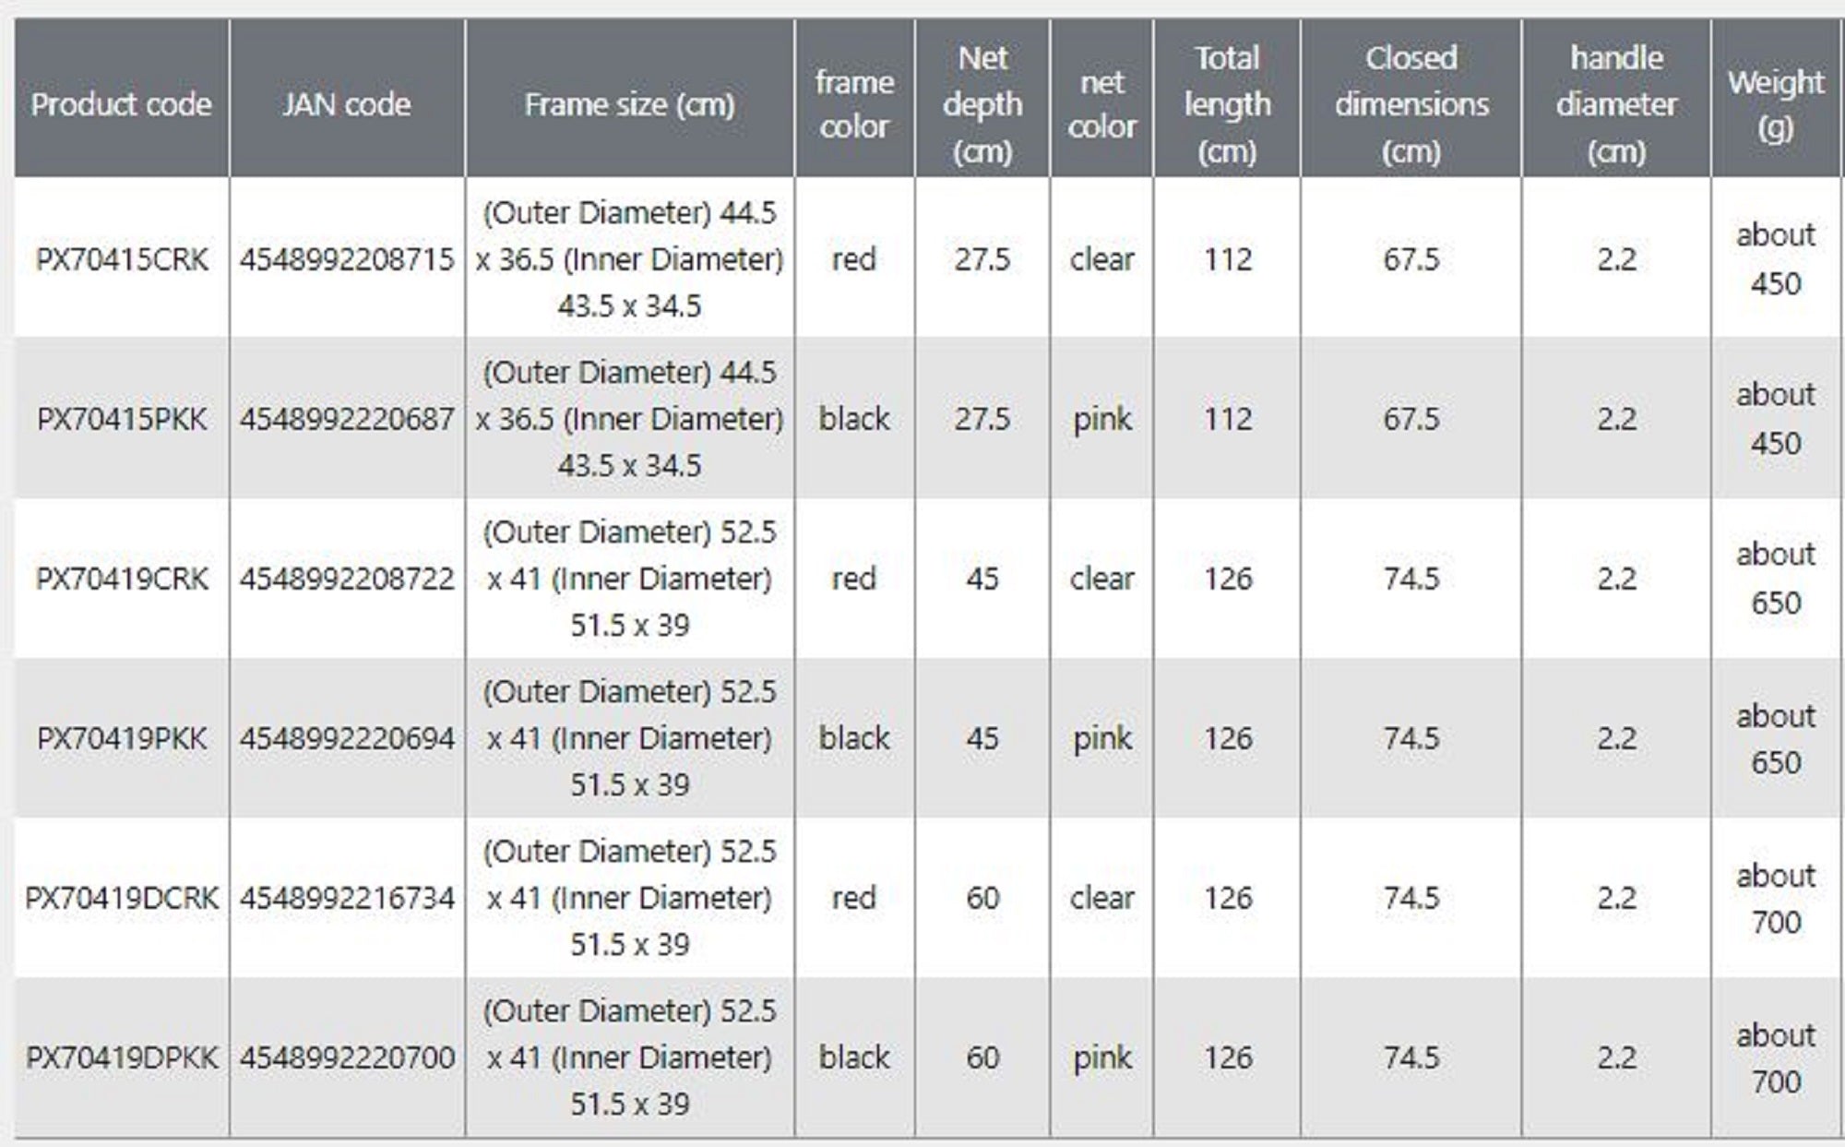Click the frame color column header
The width and height of the screenshot is (1845, 1147).
tap(854, 104)
